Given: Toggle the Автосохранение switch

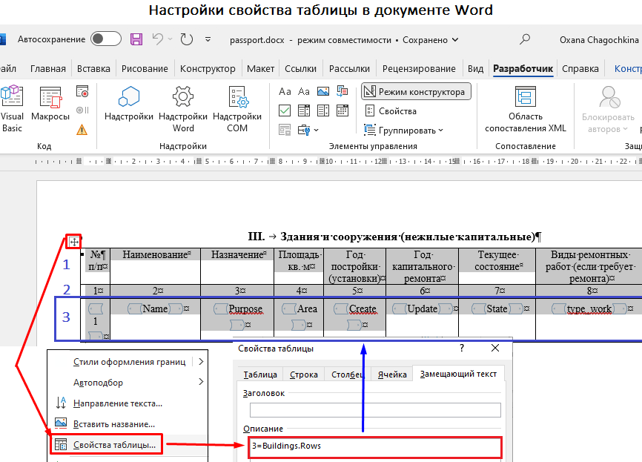Looking at the screenshot, I should 106,39.
